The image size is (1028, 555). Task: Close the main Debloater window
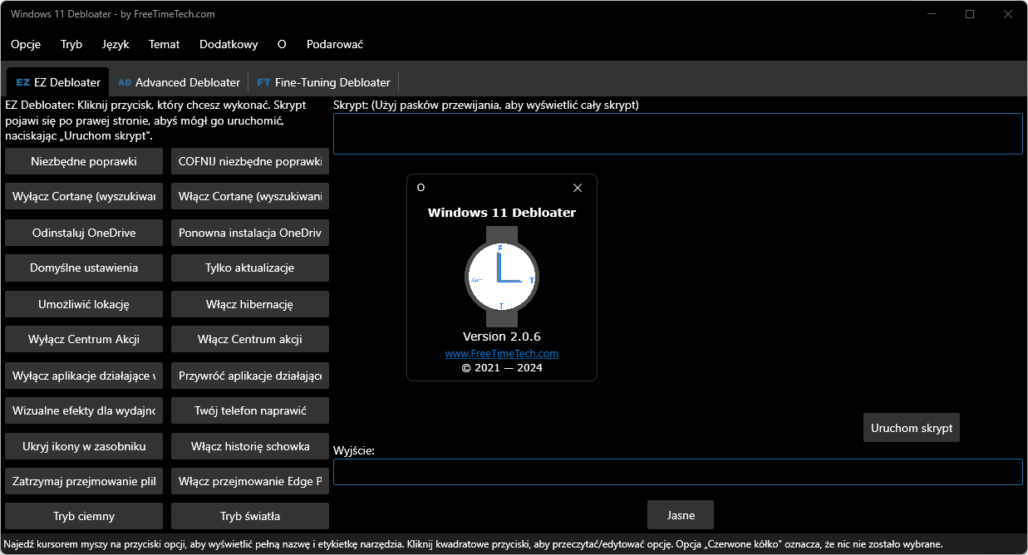1008,14
